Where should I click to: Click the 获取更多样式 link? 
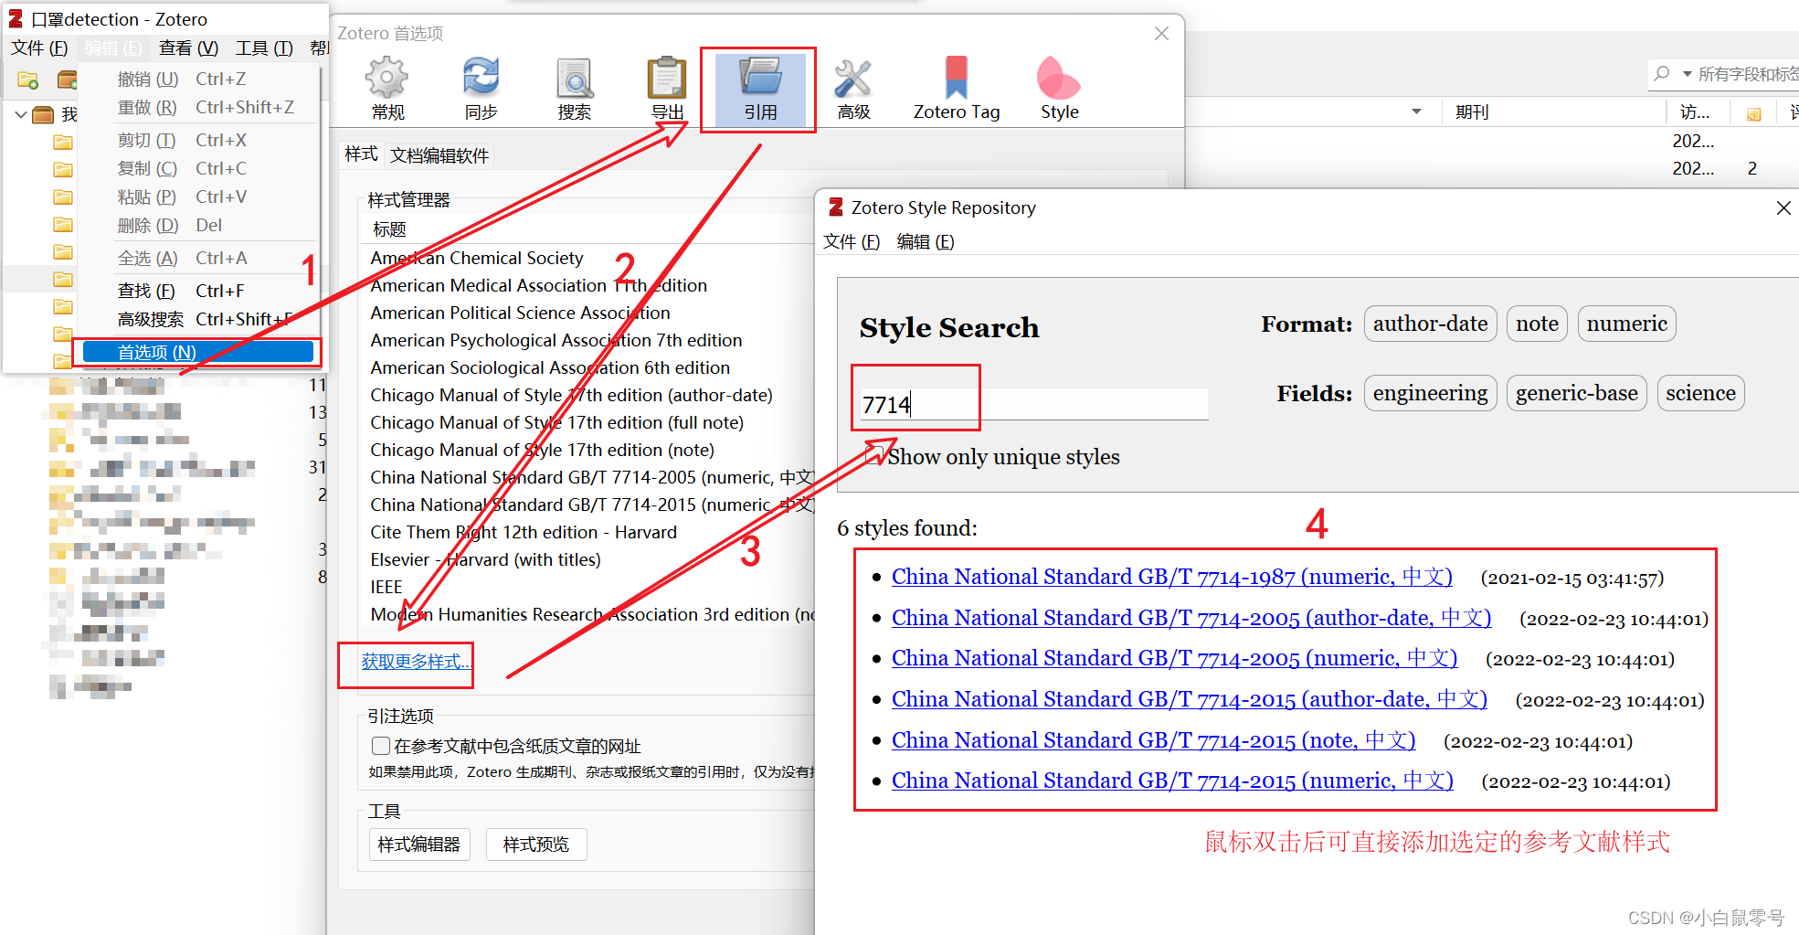tap(416, 661)
